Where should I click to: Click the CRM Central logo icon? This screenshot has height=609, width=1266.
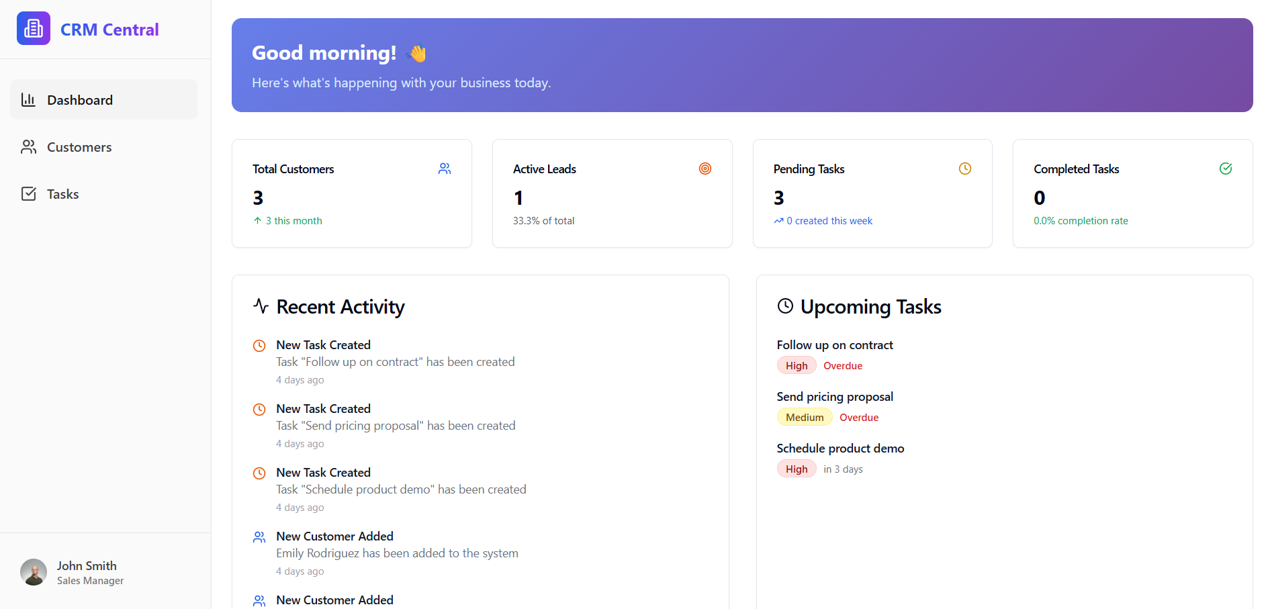coord(33,28)
